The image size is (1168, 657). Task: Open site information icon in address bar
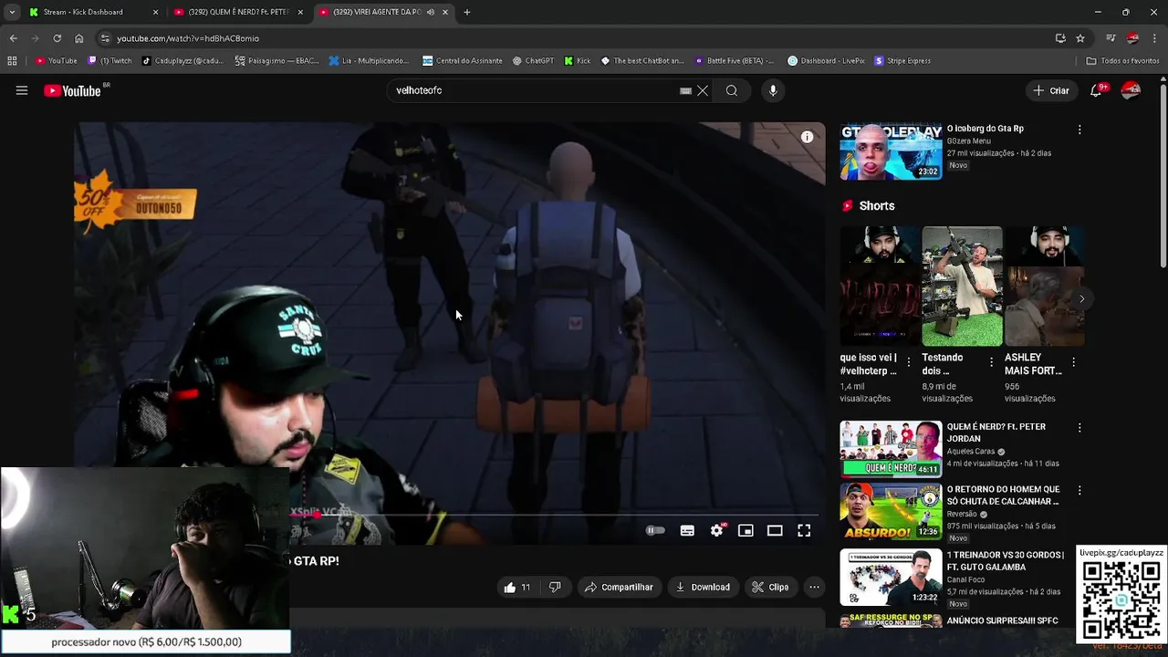[x=106, y=38]
